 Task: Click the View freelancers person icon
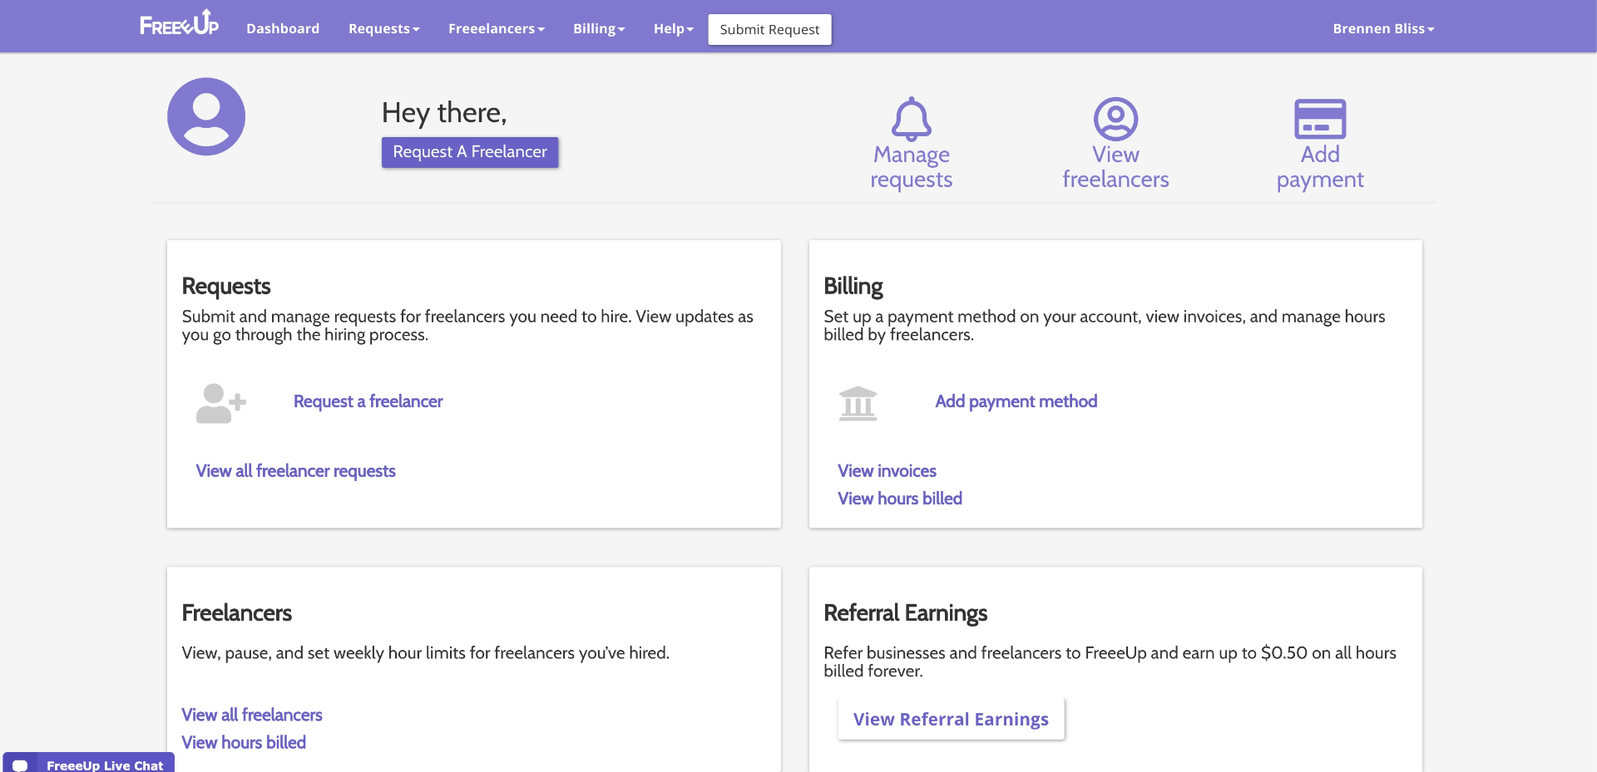(1115, 119)
